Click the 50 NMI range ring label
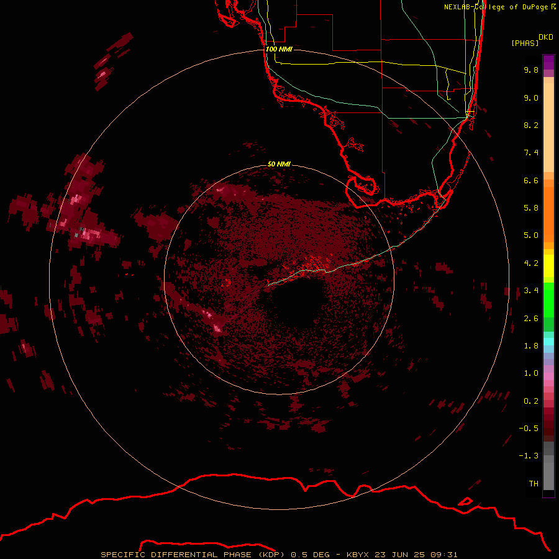This screenshot has height=559, width=559. [x=279, y=165]
